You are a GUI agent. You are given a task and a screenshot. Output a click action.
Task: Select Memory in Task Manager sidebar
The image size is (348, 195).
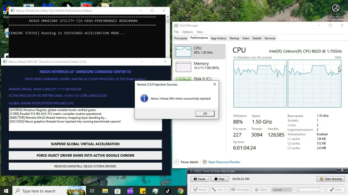[x=199, y=67]
